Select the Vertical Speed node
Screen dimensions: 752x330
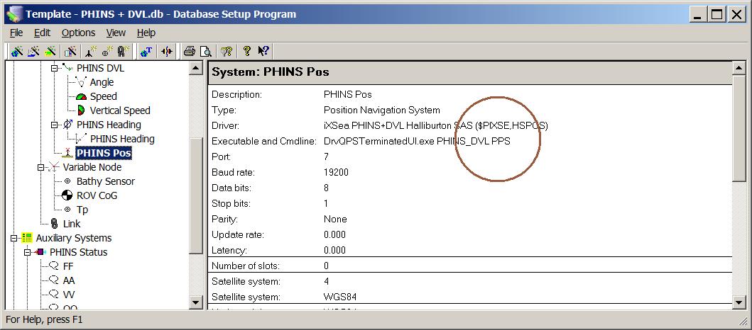click(120, 110)
